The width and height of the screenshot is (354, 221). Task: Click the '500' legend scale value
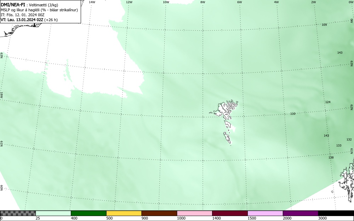pyautogui.click(x=109, y=218)
